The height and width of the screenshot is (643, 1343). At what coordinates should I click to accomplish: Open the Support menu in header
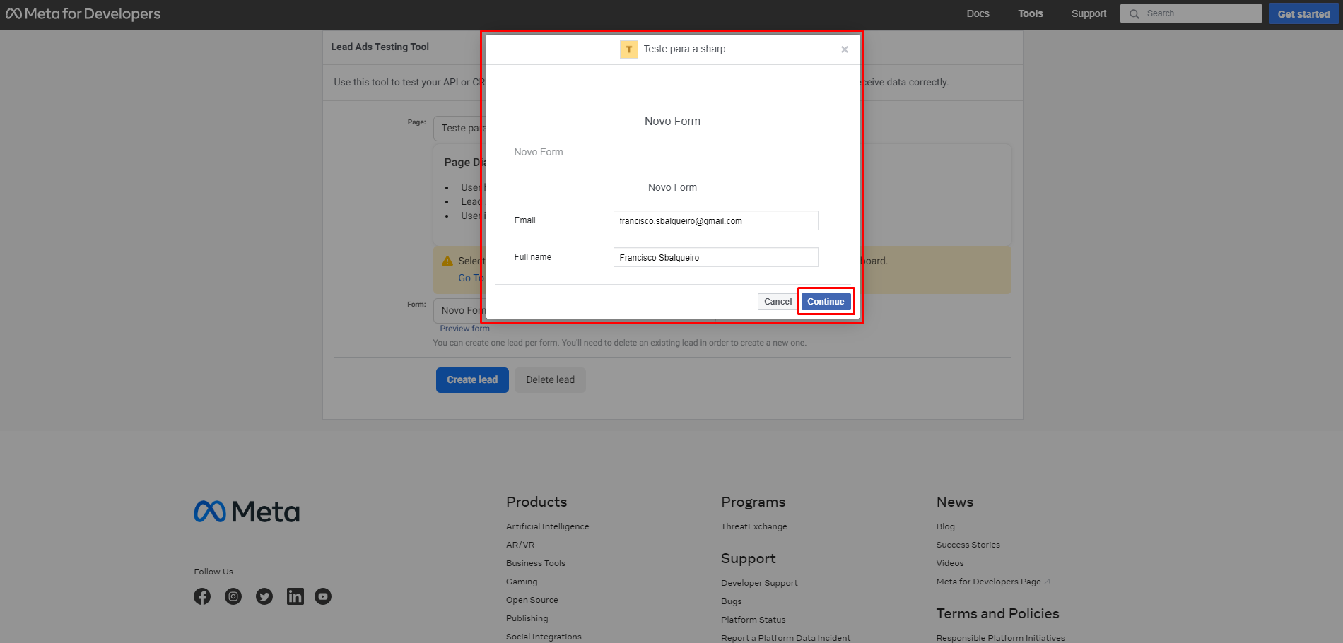[1089, 13]
